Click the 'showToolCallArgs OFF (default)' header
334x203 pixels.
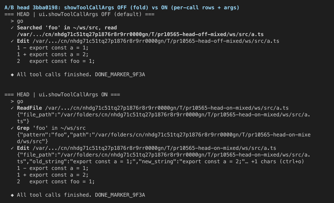pos(80,14)
